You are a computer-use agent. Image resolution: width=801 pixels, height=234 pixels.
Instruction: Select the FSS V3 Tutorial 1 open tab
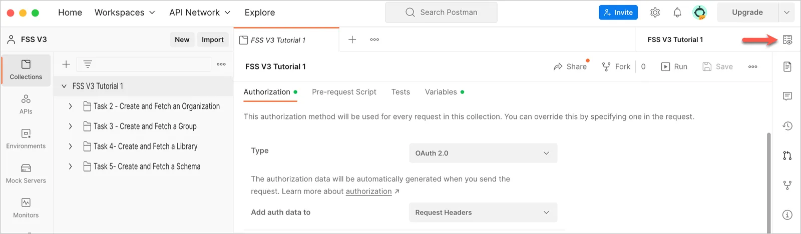tap(286, 39)
